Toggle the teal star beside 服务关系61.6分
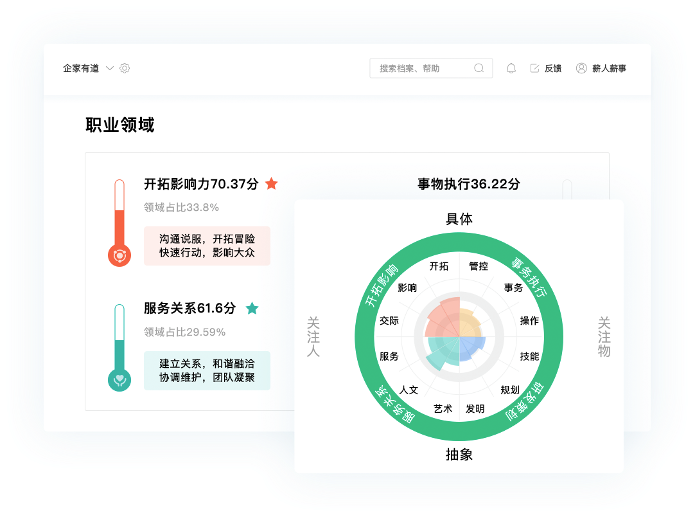This screenshot has width=695, height=517. click(x=252, y=309)
